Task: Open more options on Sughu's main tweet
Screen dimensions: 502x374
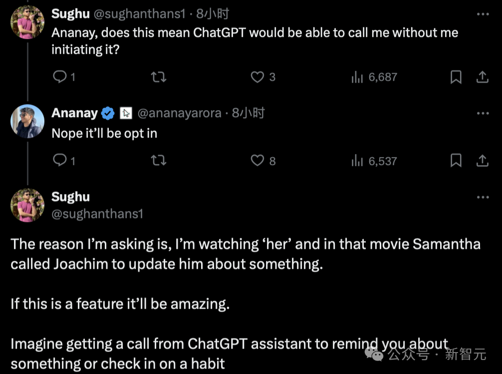Action: pos(483,197)
